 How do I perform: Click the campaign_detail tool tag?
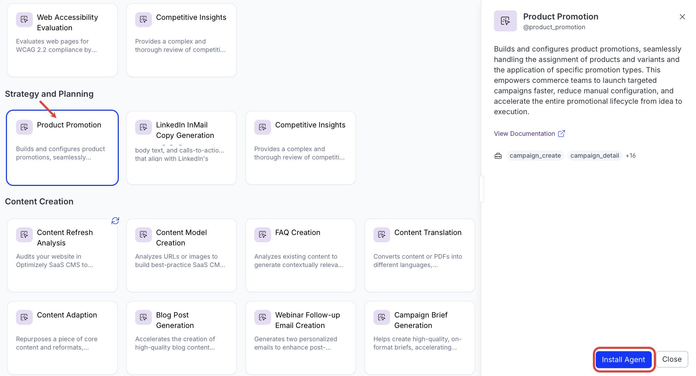tap(595, 156)
